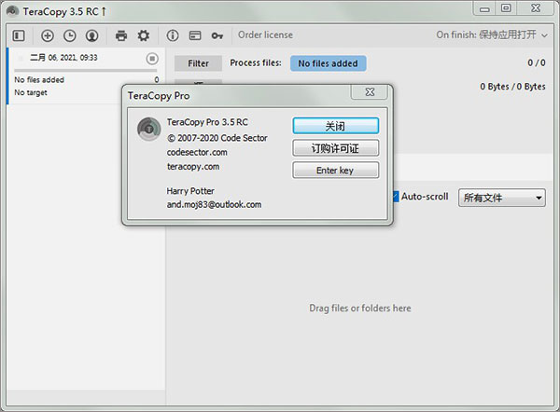
Task: Click the No files added sidebar text
Action: pyautogui.click(x=39, y=80)
